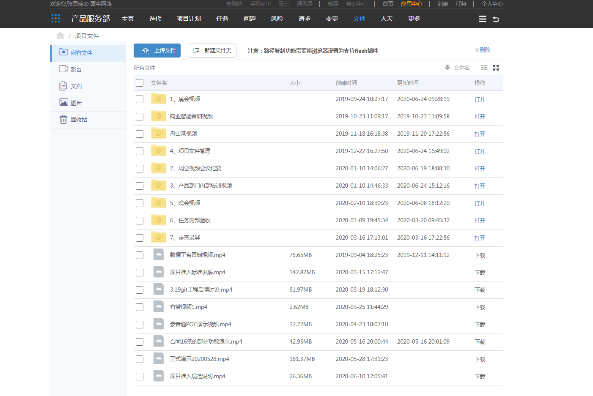Viewport: 593px width, 396px height.
Task: Check the box for 1、晨会视频
Action: tap(140, 99)
